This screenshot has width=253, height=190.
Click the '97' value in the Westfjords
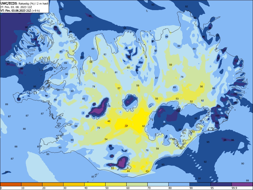click(x=8, y=64)
